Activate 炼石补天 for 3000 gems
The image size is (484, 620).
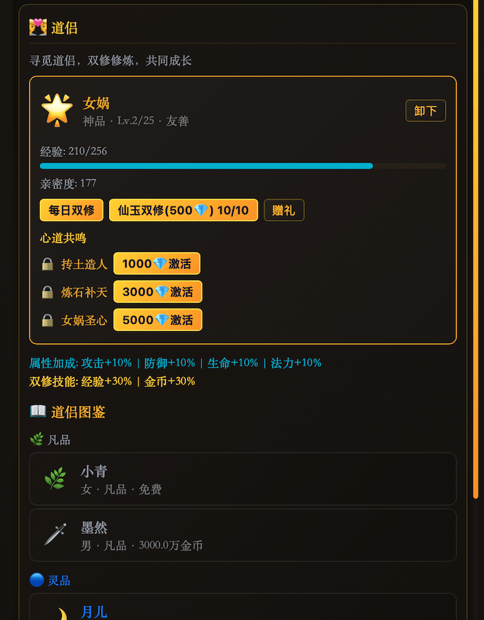[157, 291]
